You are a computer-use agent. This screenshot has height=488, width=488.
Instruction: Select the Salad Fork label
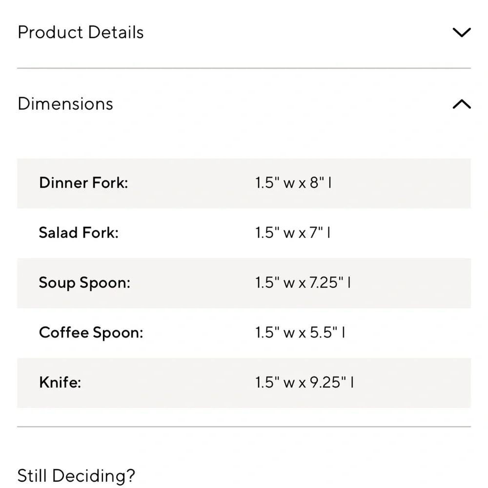coord(79,233)
